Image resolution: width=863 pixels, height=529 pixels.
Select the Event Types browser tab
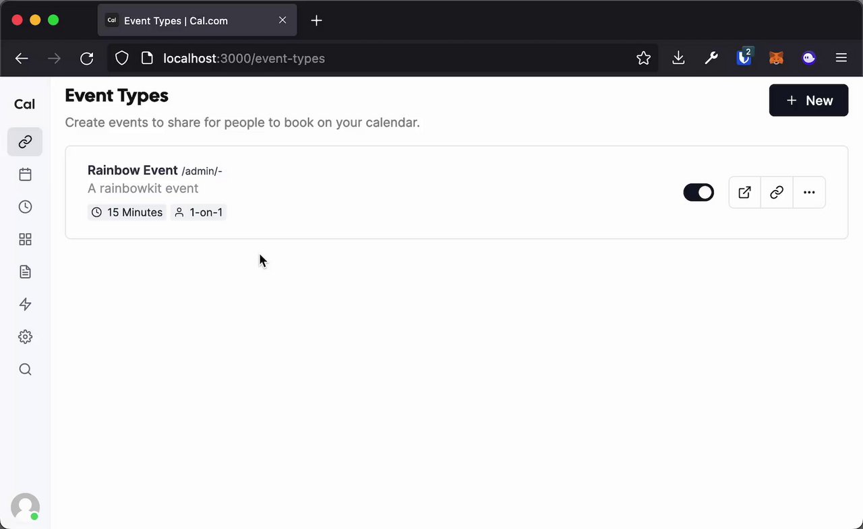[x=189, y=20]
